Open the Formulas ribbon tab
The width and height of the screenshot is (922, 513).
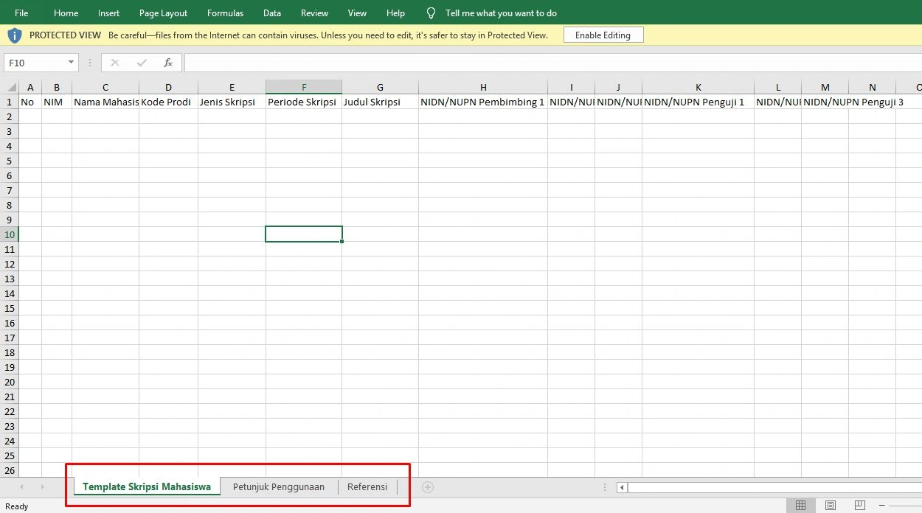tap(225, 13)
